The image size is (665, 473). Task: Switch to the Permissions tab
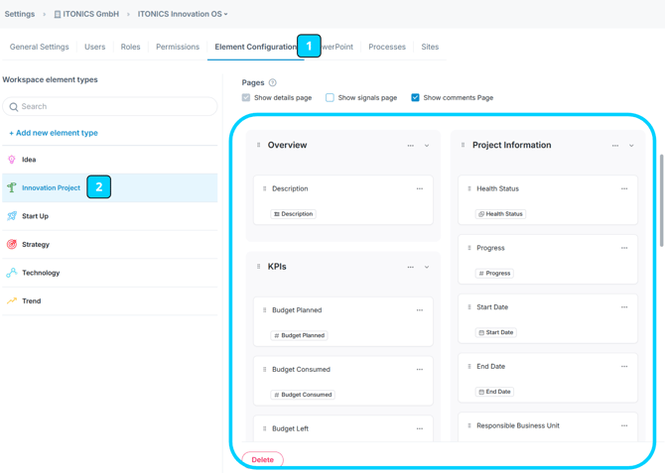(178, 47)
